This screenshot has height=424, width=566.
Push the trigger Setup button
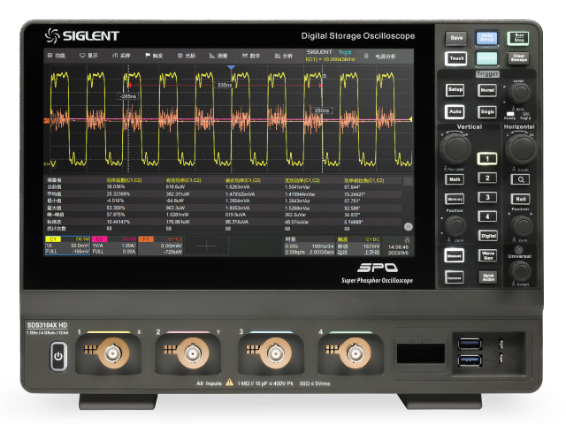[455, 90]
